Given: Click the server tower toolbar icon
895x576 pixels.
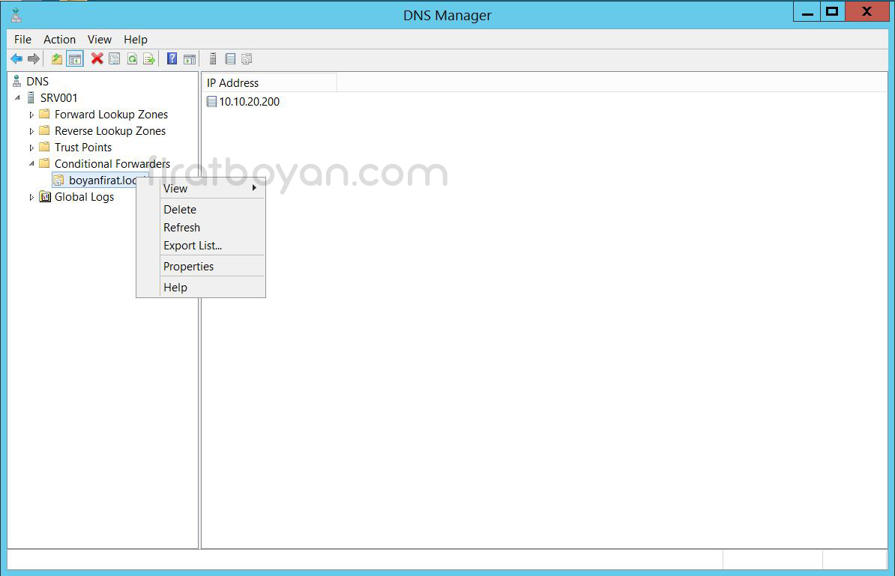Looking at the screenshot, I should point(213,58).
